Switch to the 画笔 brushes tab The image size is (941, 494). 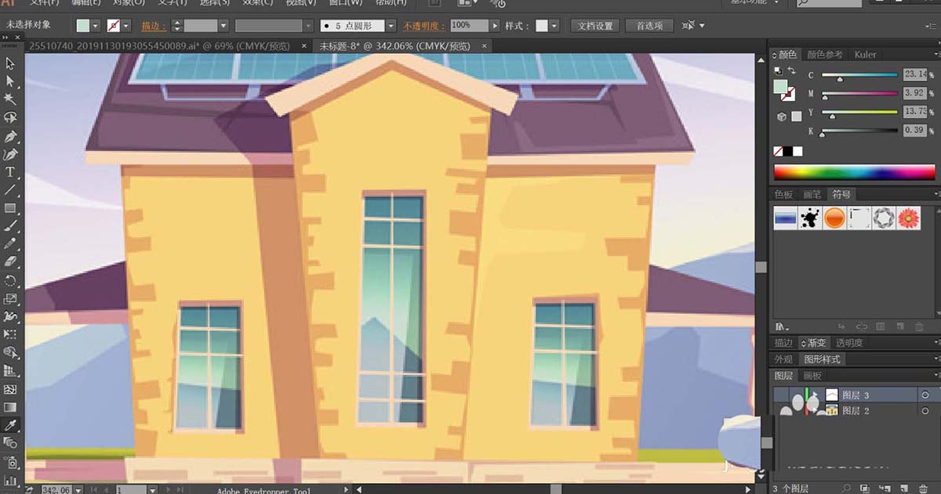[812, 194]
